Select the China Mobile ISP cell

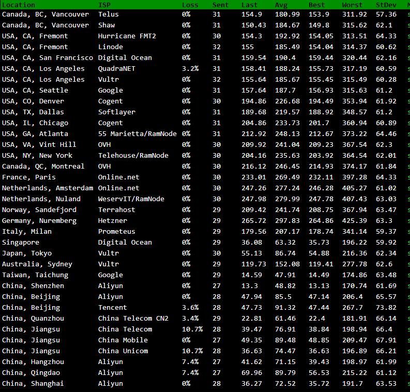(x=123, y=340)
